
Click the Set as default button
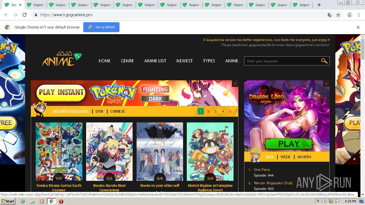click(x=101, y=27)
